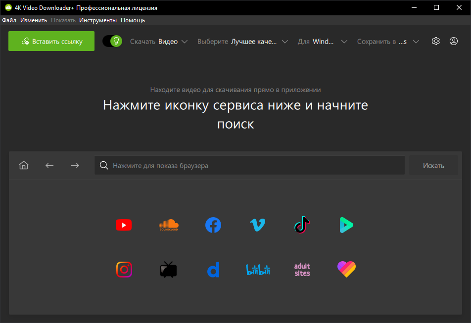Viewport: 471px width, 323px height.
Task: Click the Vimeo service icon
Action: click(x=258, y=225)
